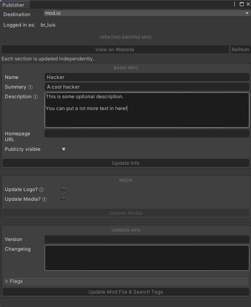Click the info icon next to Update Media
Screen dimensions: 251x307
tap(45, 199)
